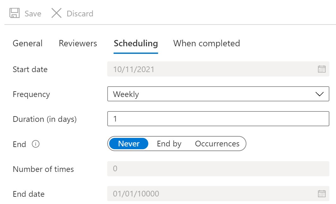Select the Scheduling tab
Viewport: 336px width, 204px height.
pos(136,43)
